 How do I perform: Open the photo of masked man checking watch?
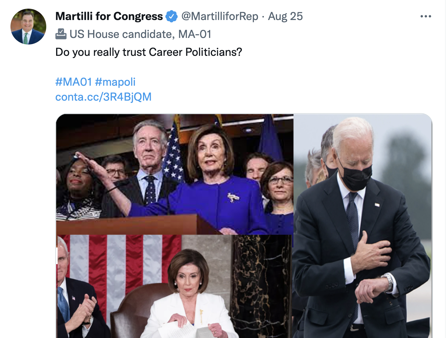click(x=362, y=226)
